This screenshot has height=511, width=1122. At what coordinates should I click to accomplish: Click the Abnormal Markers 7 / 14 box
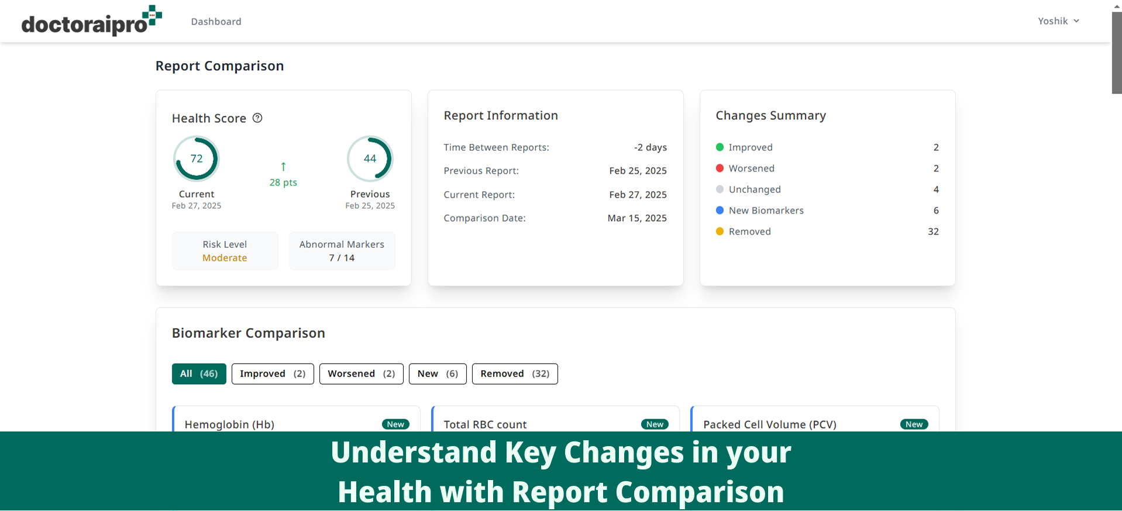pyautogui.click(x=342, y=251)
